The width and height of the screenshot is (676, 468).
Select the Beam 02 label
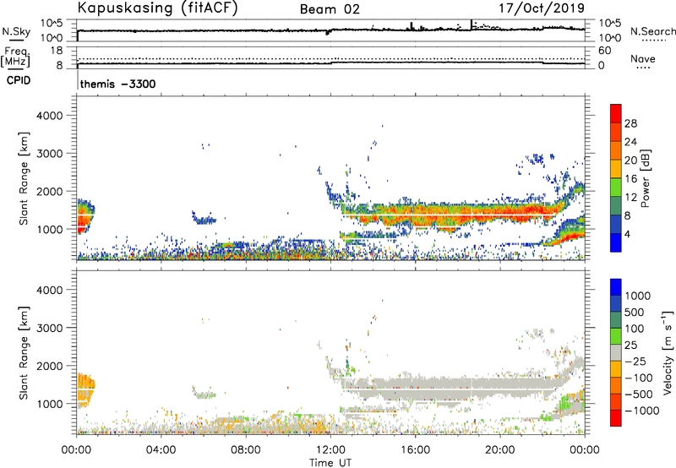pos(330,9)
